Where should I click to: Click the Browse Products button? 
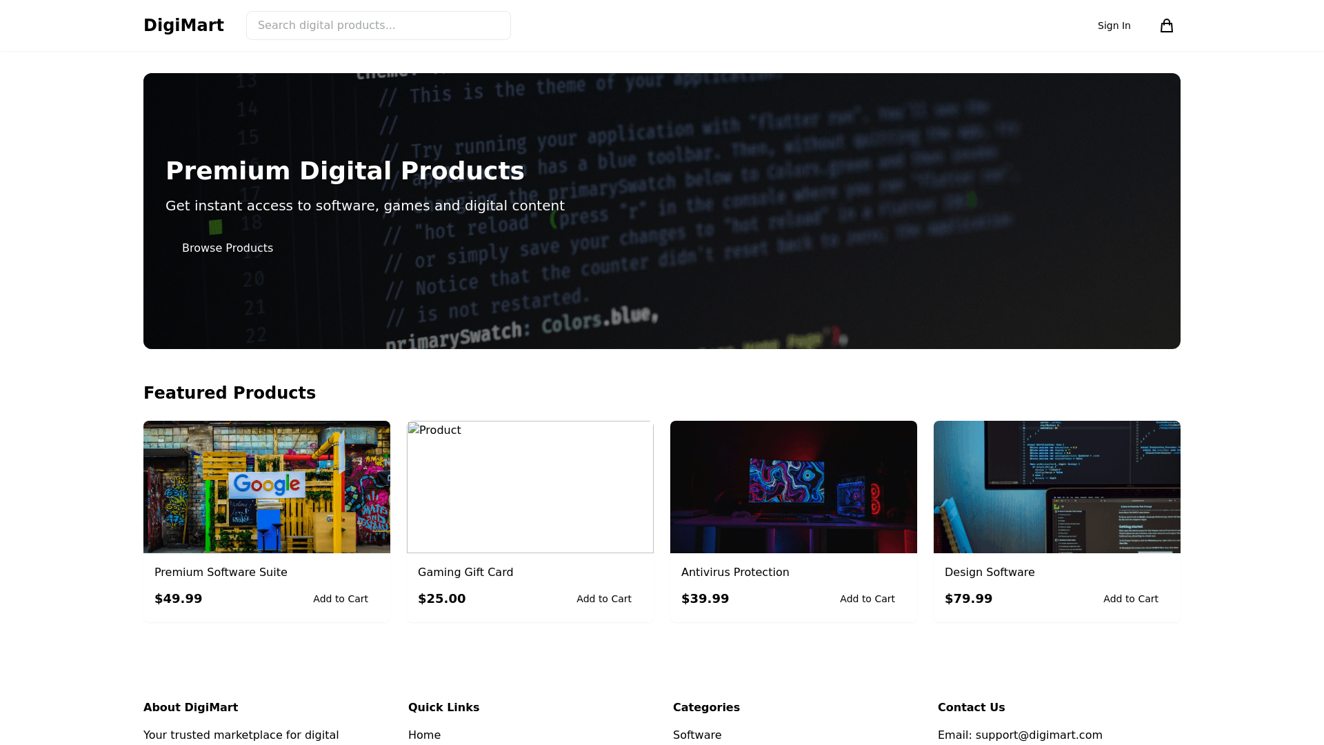228,248
